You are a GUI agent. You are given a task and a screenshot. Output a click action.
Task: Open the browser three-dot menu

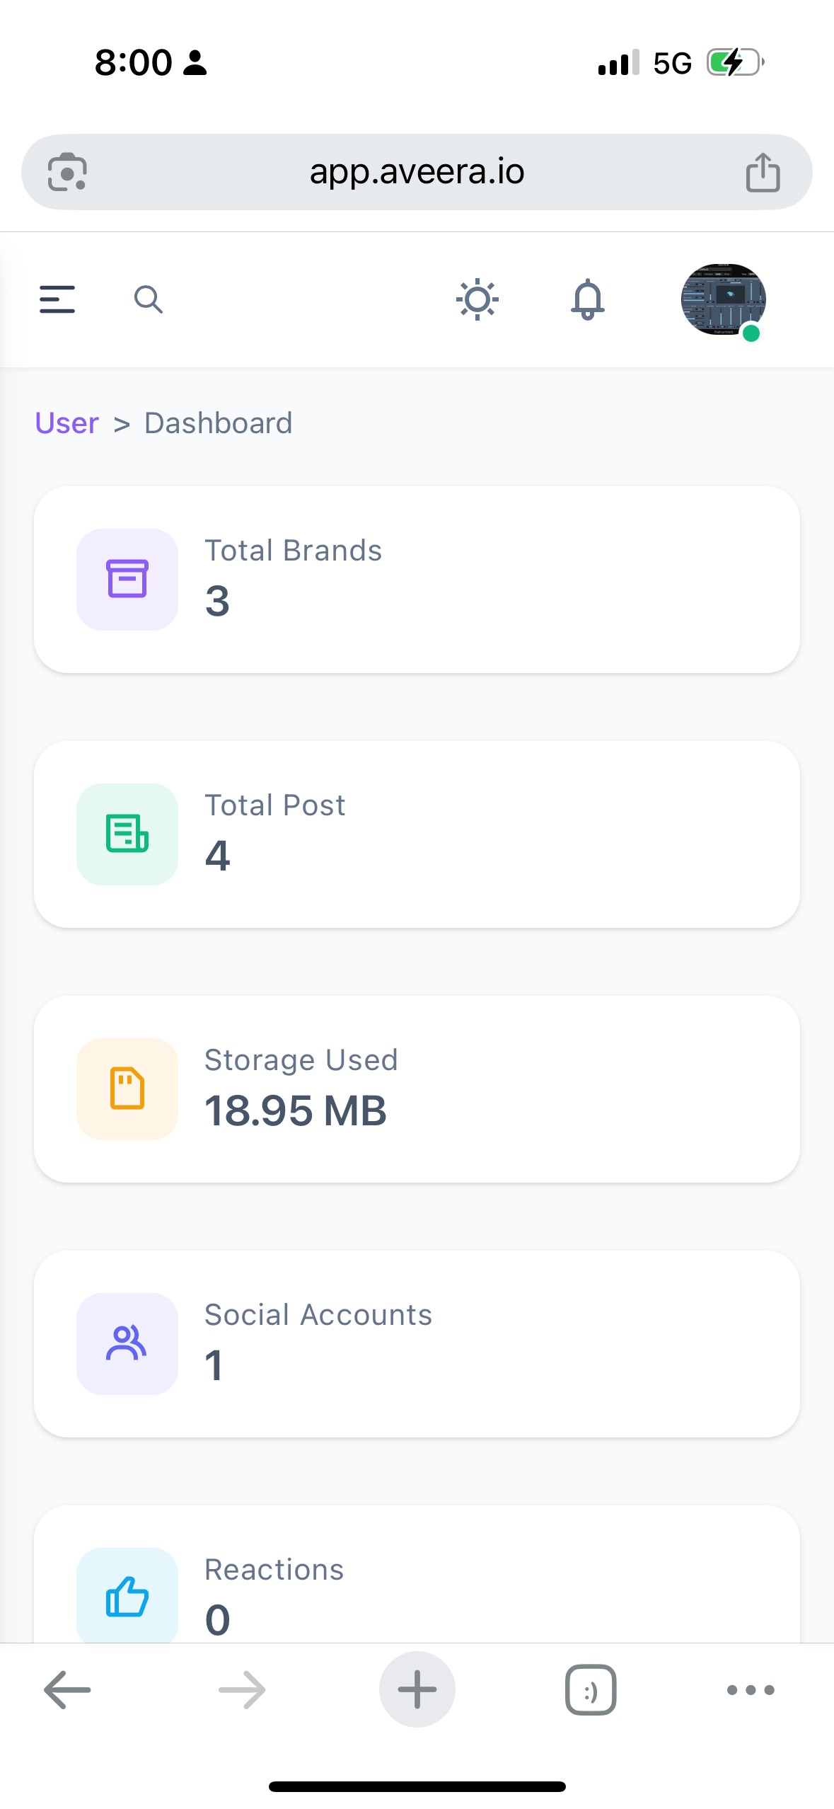(x=751, y=1689)
